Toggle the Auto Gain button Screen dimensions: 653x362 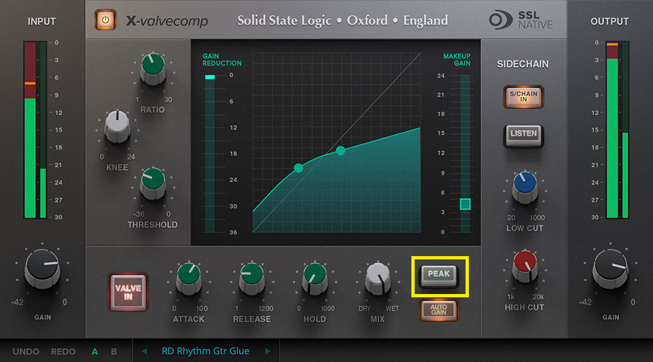tap(439, 310)
